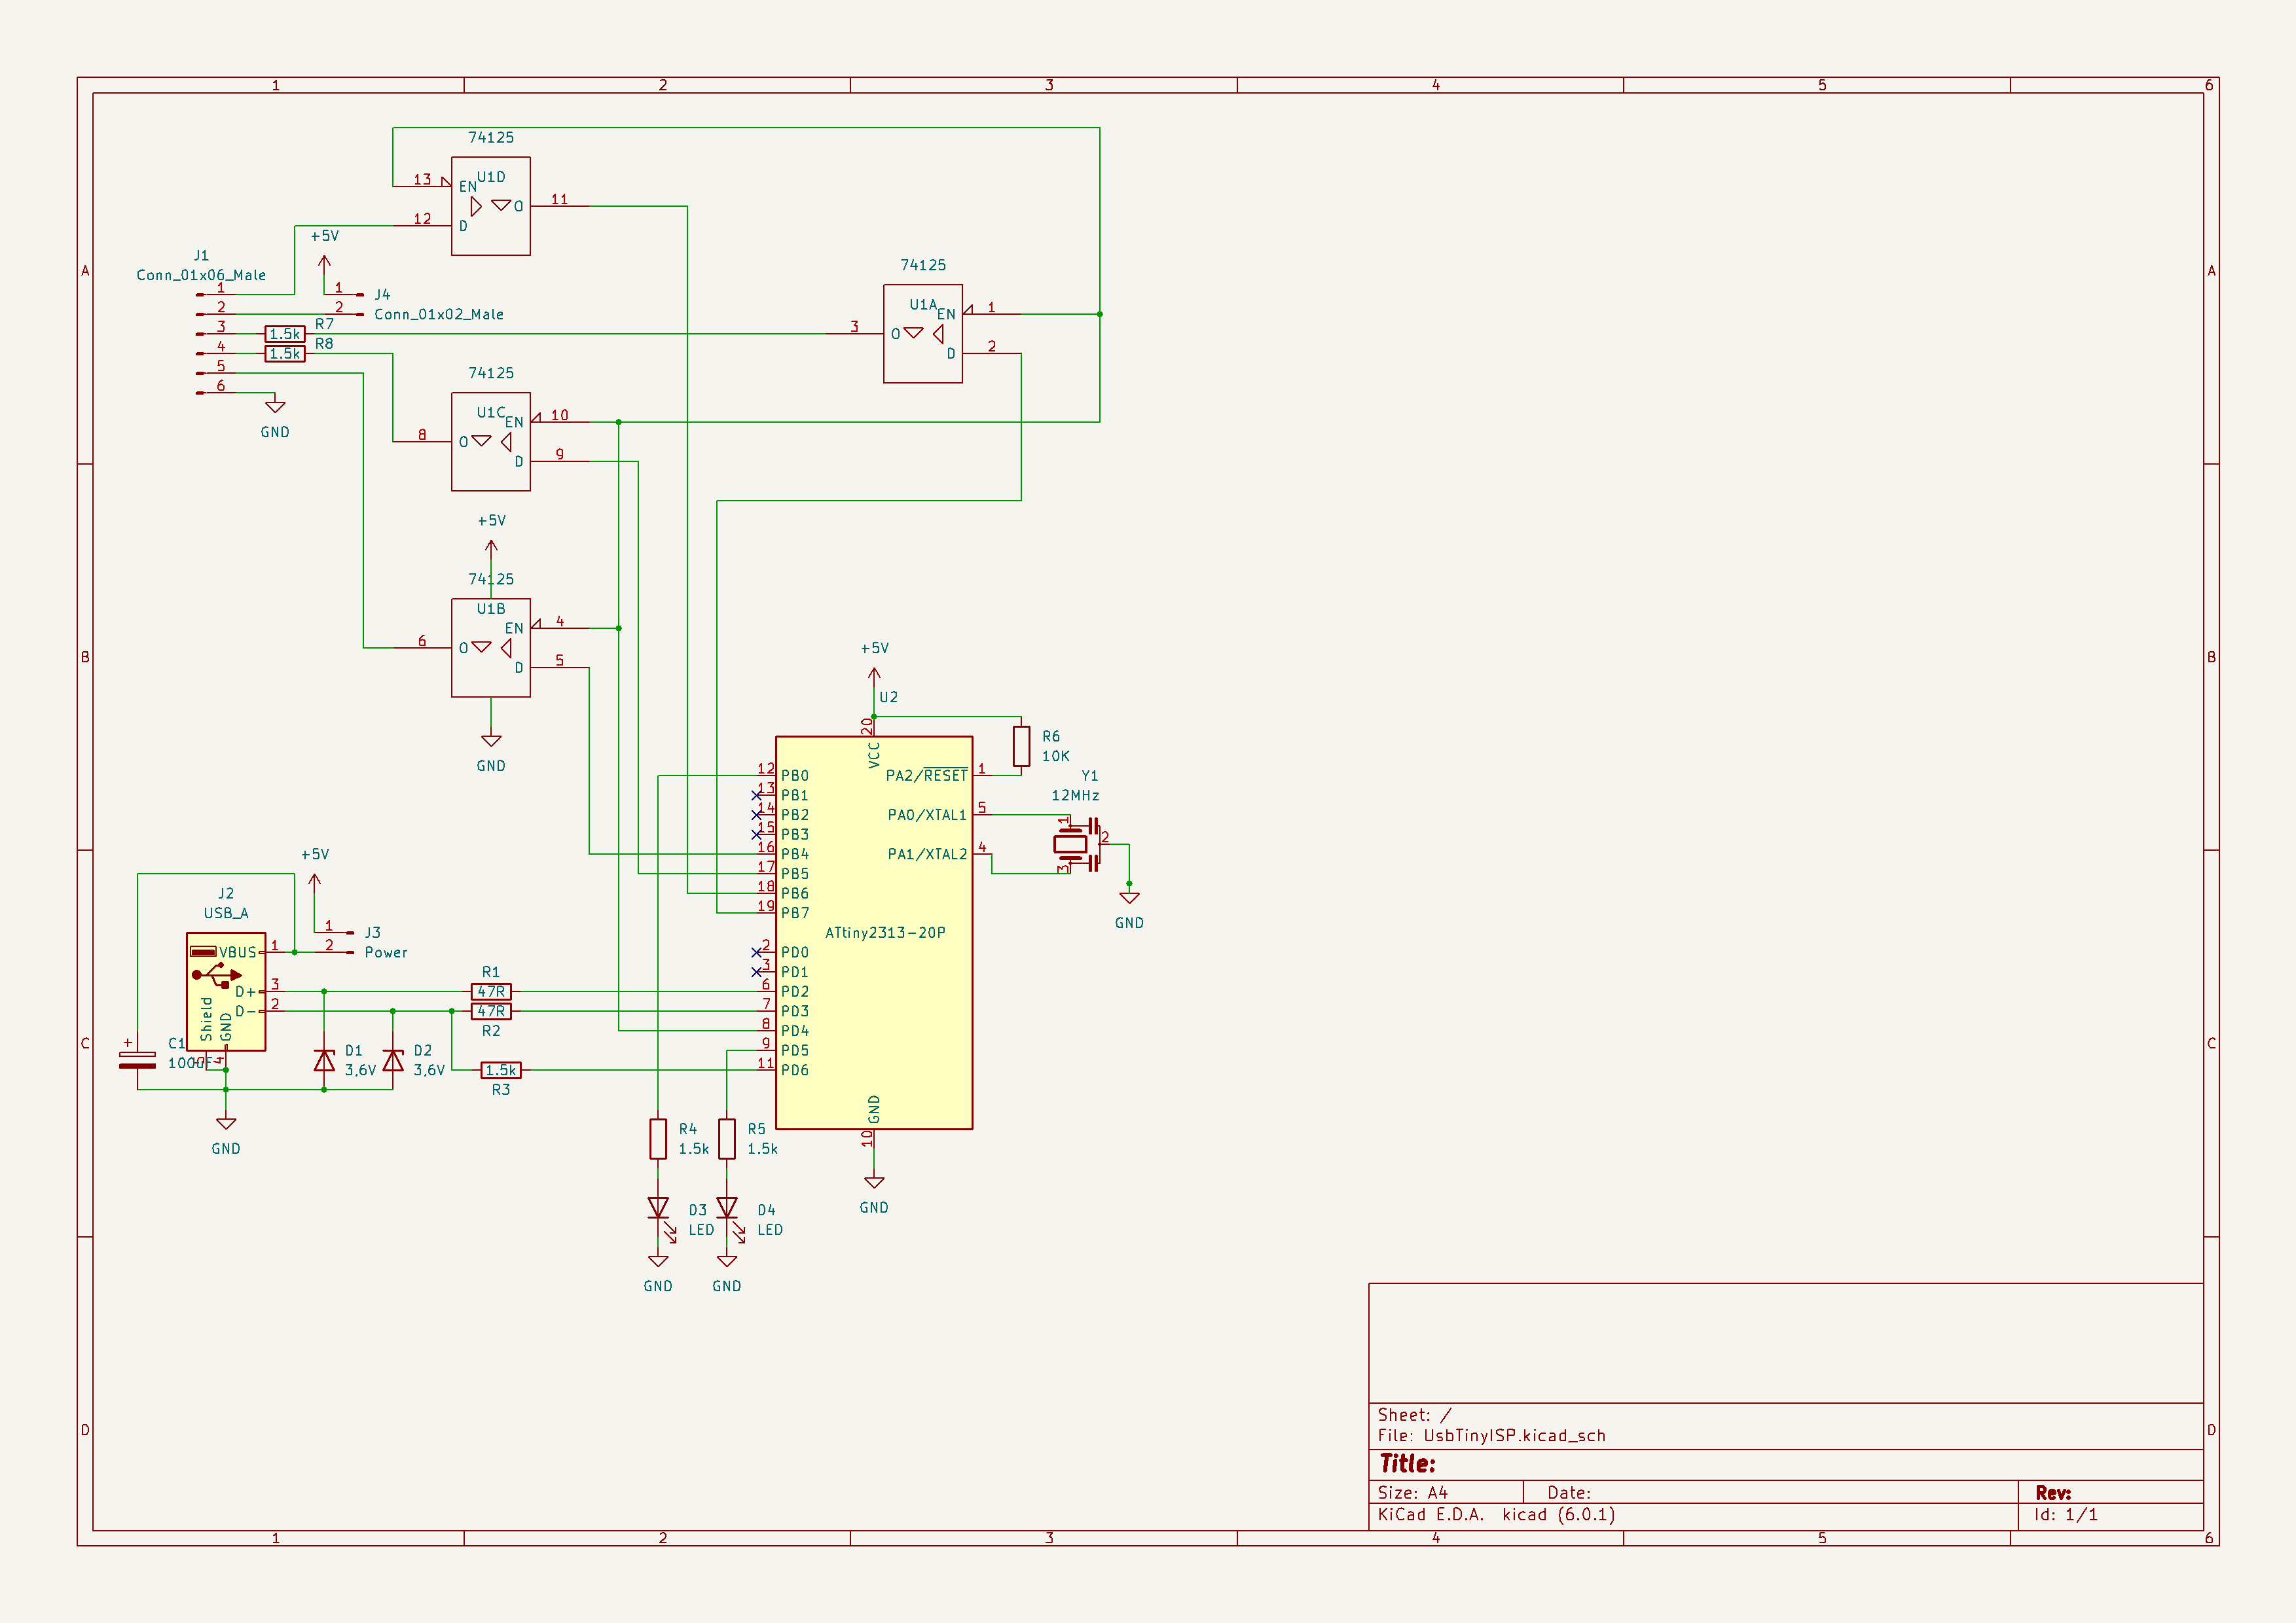Select the GND symbol beside crystal Y1
The width and height of the screenshot is (2296, 1623).
pyautogui.click(x=1129, y=897)
